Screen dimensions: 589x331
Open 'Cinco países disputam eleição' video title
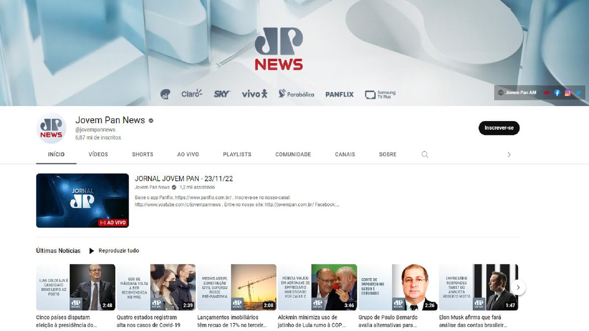[x=66, y=321]
